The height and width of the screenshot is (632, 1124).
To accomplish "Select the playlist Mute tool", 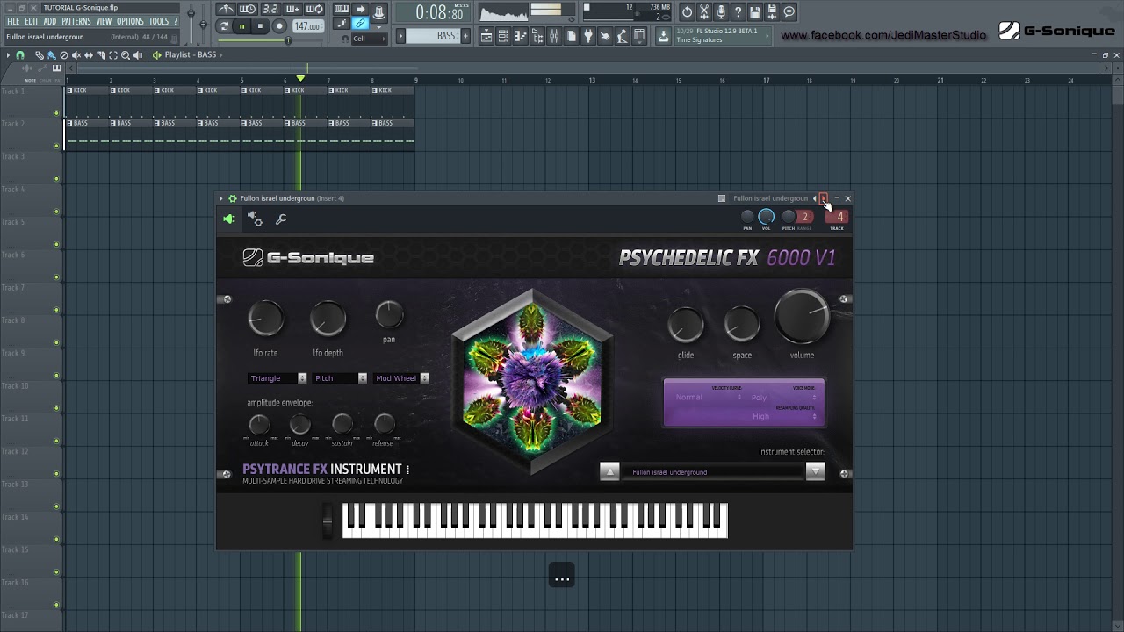I will 76,55.
